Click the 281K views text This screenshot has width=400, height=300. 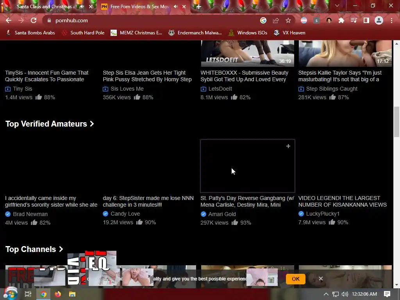[x=312, y=97]
